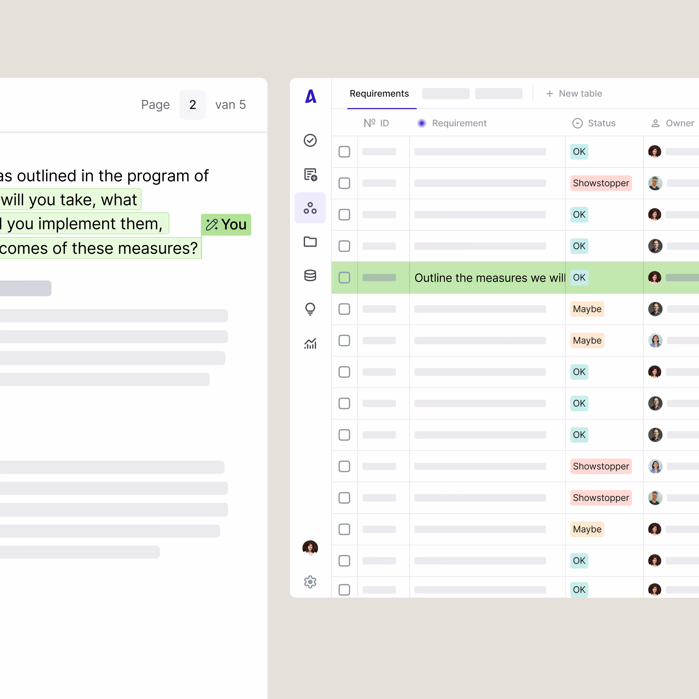
Task: Open second Maybe status tag
Action: [587, 341]
